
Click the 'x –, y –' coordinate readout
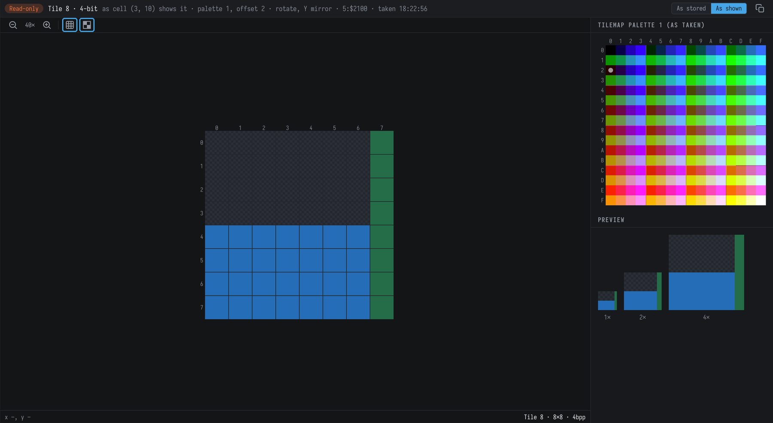click(18, 417)
